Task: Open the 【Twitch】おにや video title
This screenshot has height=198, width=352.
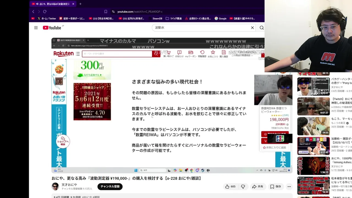Action: pos(342,101)
